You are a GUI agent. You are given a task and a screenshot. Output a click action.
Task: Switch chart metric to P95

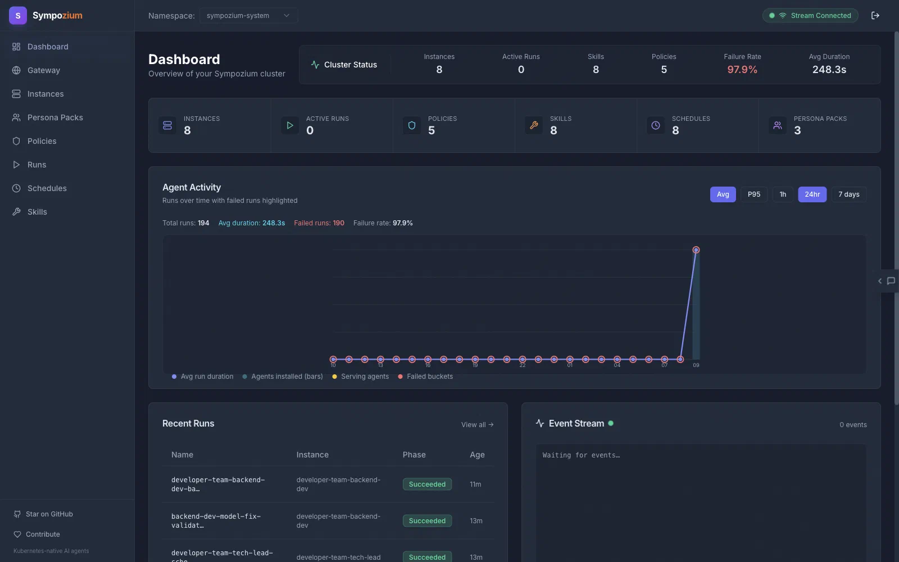[x=754, y=194]
